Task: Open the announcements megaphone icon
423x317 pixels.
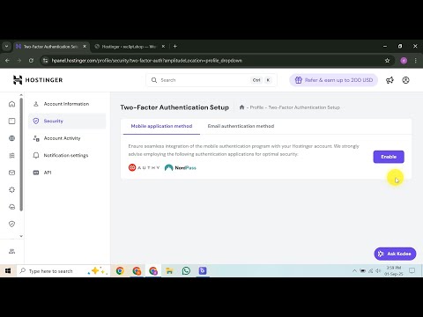Action: [x=390, y=80]
